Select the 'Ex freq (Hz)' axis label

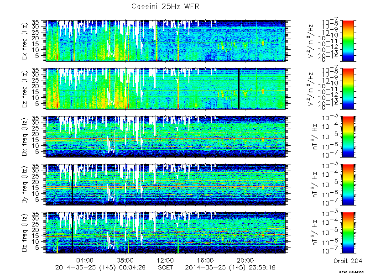pos(25,41)
